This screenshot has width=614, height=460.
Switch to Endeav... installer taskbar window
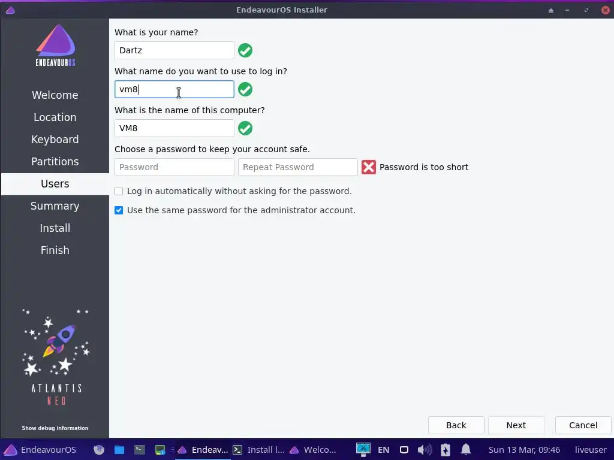[203, 450]
